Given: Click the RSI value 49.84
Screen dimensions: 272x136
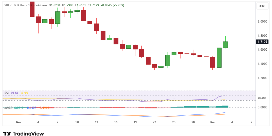Looking at the screenshot, I should point(14,93).
